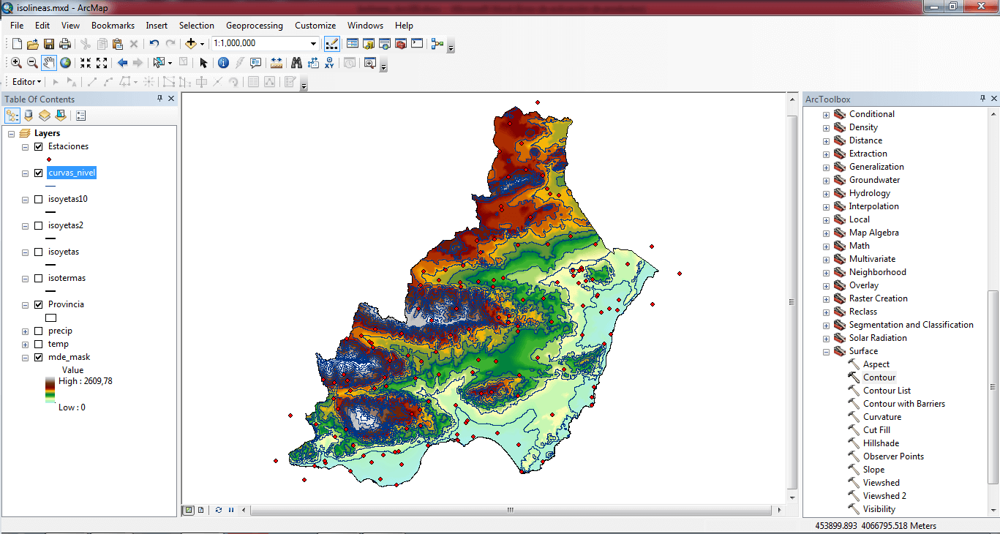The image size is (1000, 534).
Task: Click the Full Extent globe icon
Action: (66, 63)
